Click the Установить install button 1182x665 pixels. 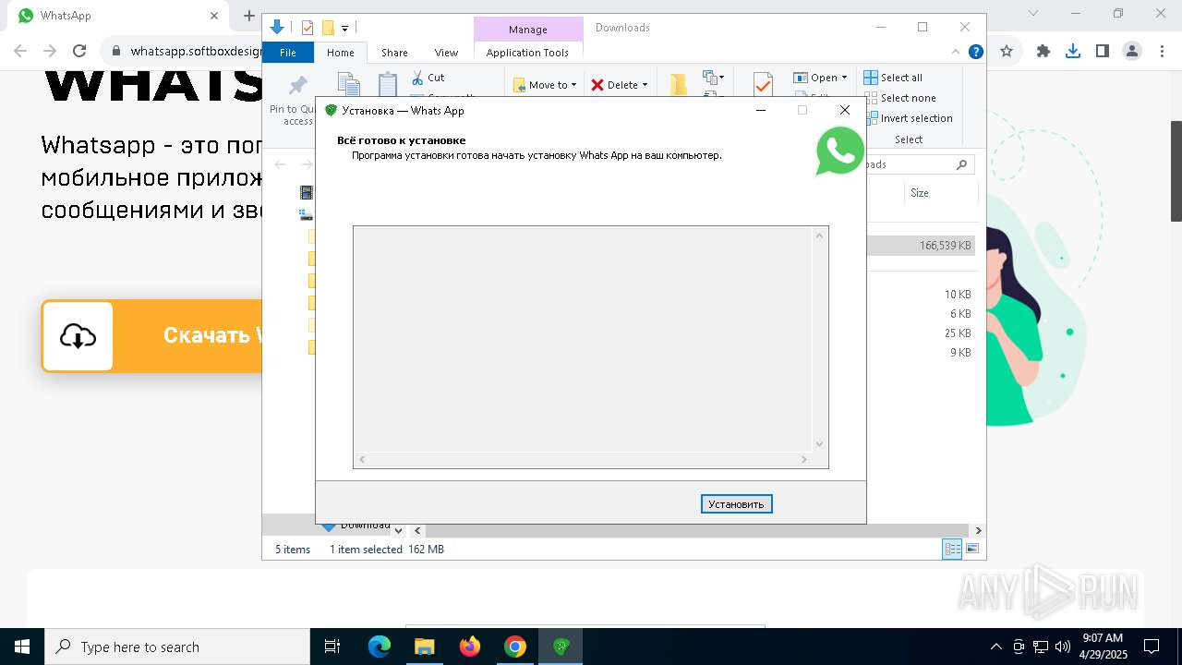(x=736, y=504)
